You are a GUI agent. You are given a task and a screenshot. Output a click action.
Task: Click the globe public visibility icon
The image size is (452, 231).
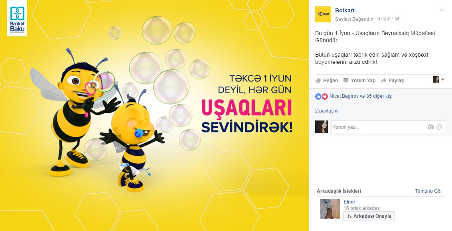[x=397, y=19]
